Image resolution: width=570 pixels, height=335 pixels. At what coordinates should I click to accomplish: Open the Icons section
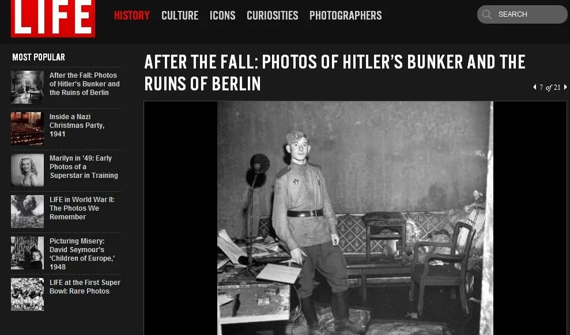[222, 16]
